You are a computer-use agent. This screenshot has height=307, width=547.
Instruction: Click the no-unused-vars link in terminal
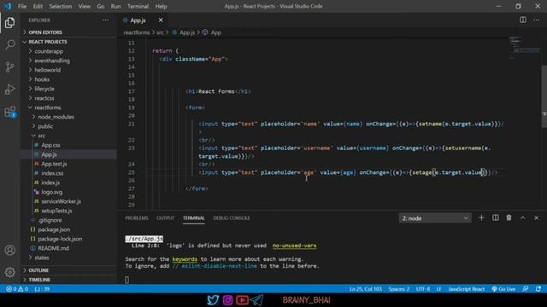pos(294,246)
